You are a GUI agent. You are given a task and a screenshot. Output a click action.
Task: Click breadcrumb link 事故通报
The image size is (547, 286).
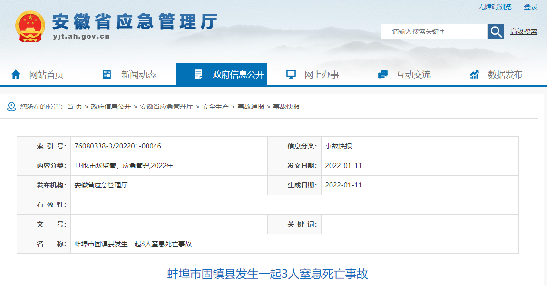251,107
